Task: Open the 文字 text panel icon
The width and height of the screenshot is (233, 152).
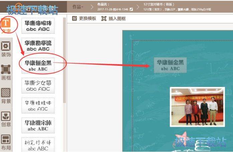Action: 6,23
